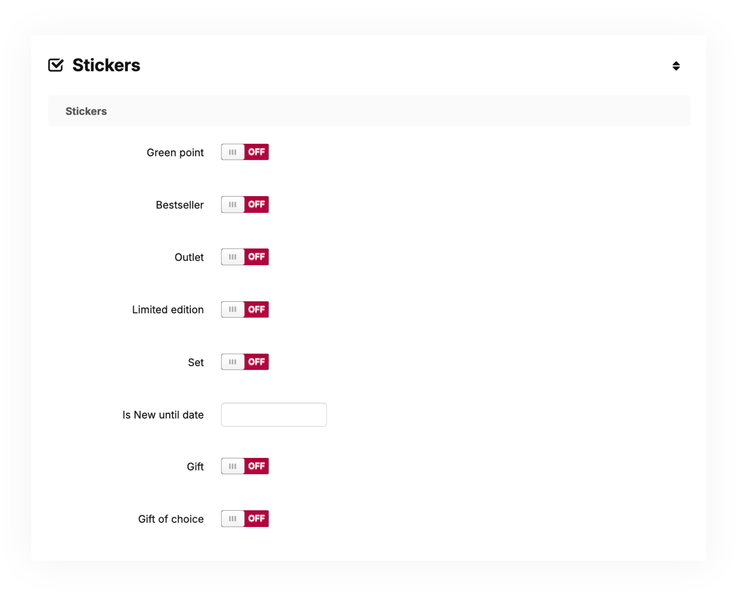This screenshot has height=601, width=749.
Task: Click the Gift of choice label
Action: coord(171,519)
